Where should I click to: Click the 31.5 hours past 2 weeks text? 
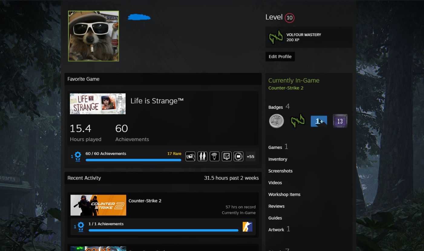[232, 178]
